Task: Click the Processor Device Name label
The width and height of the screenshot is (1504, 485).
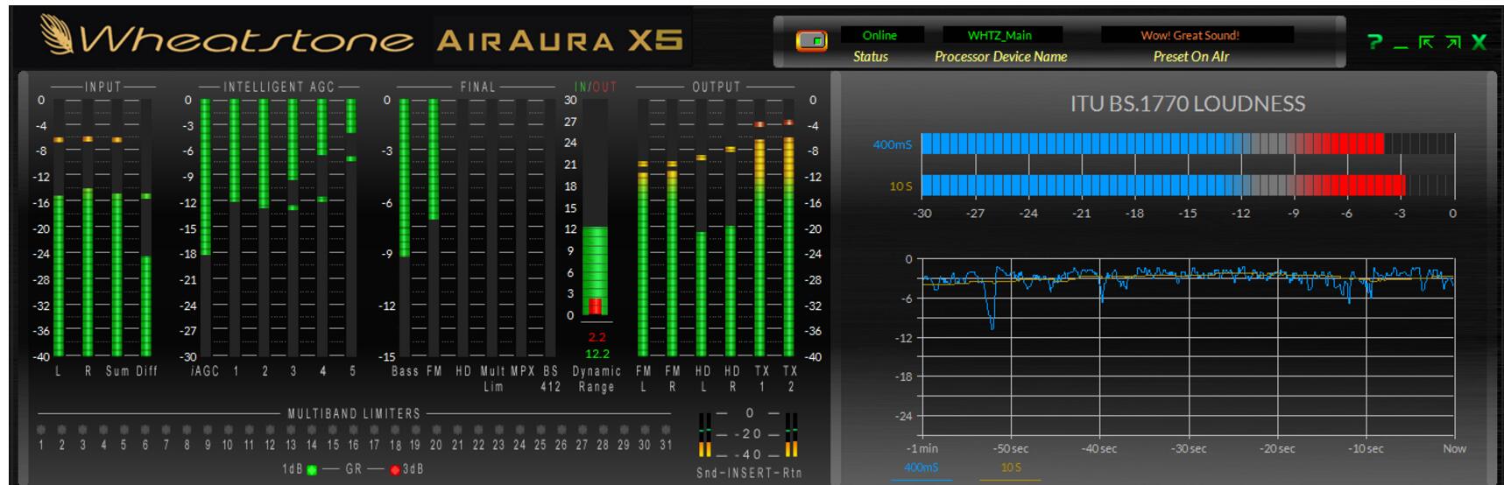Action: coord(1000,57)
